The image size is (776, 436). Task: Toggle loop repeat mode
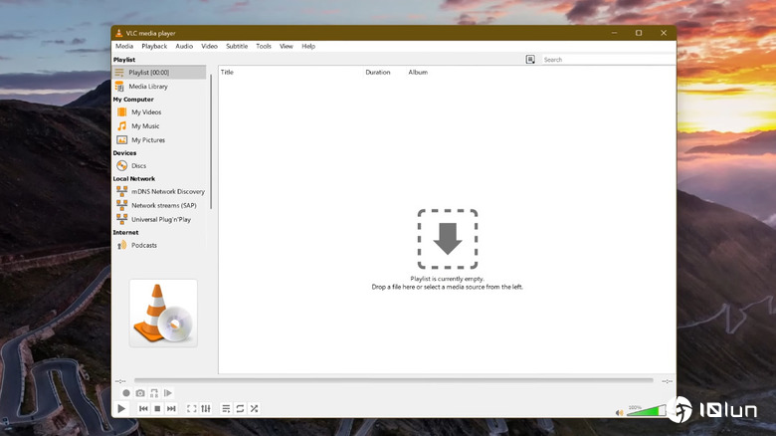[x=240, y=408]
